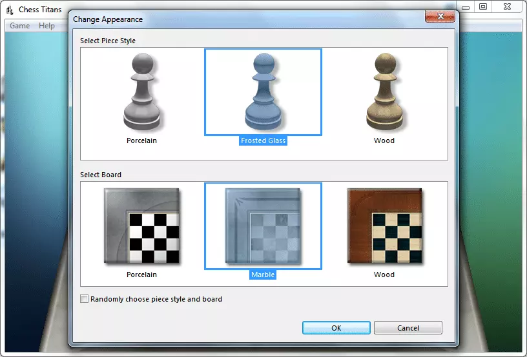This screenshot has width=527, height=357.
Task: Pick the Wood board thumbnail
Action: (384, 226)
